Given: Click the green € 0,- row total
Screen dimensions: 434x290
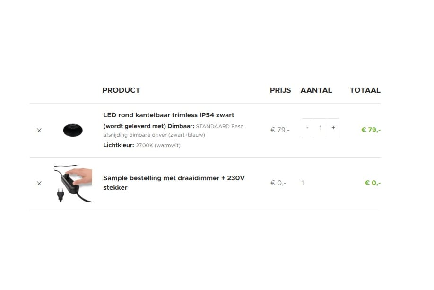Looking at the screenshot, I should (373, 183).
